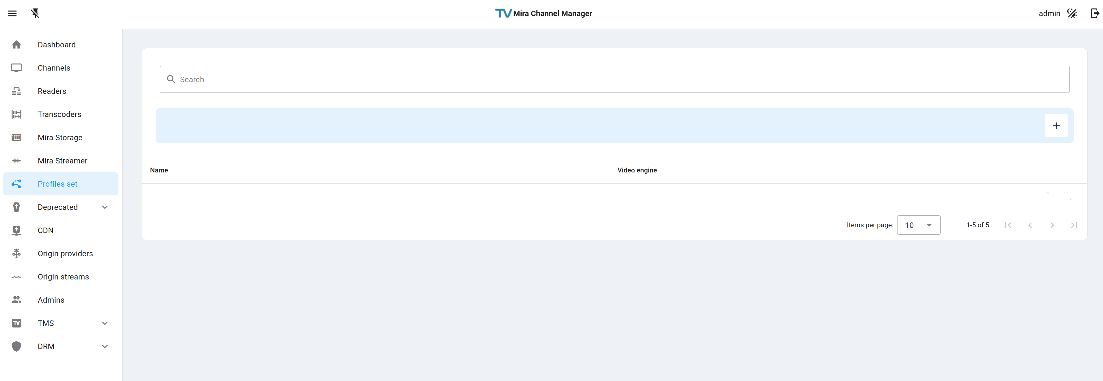
Task: Click in the Search input field
Action: pyautogui.click(x=614, y=80)
